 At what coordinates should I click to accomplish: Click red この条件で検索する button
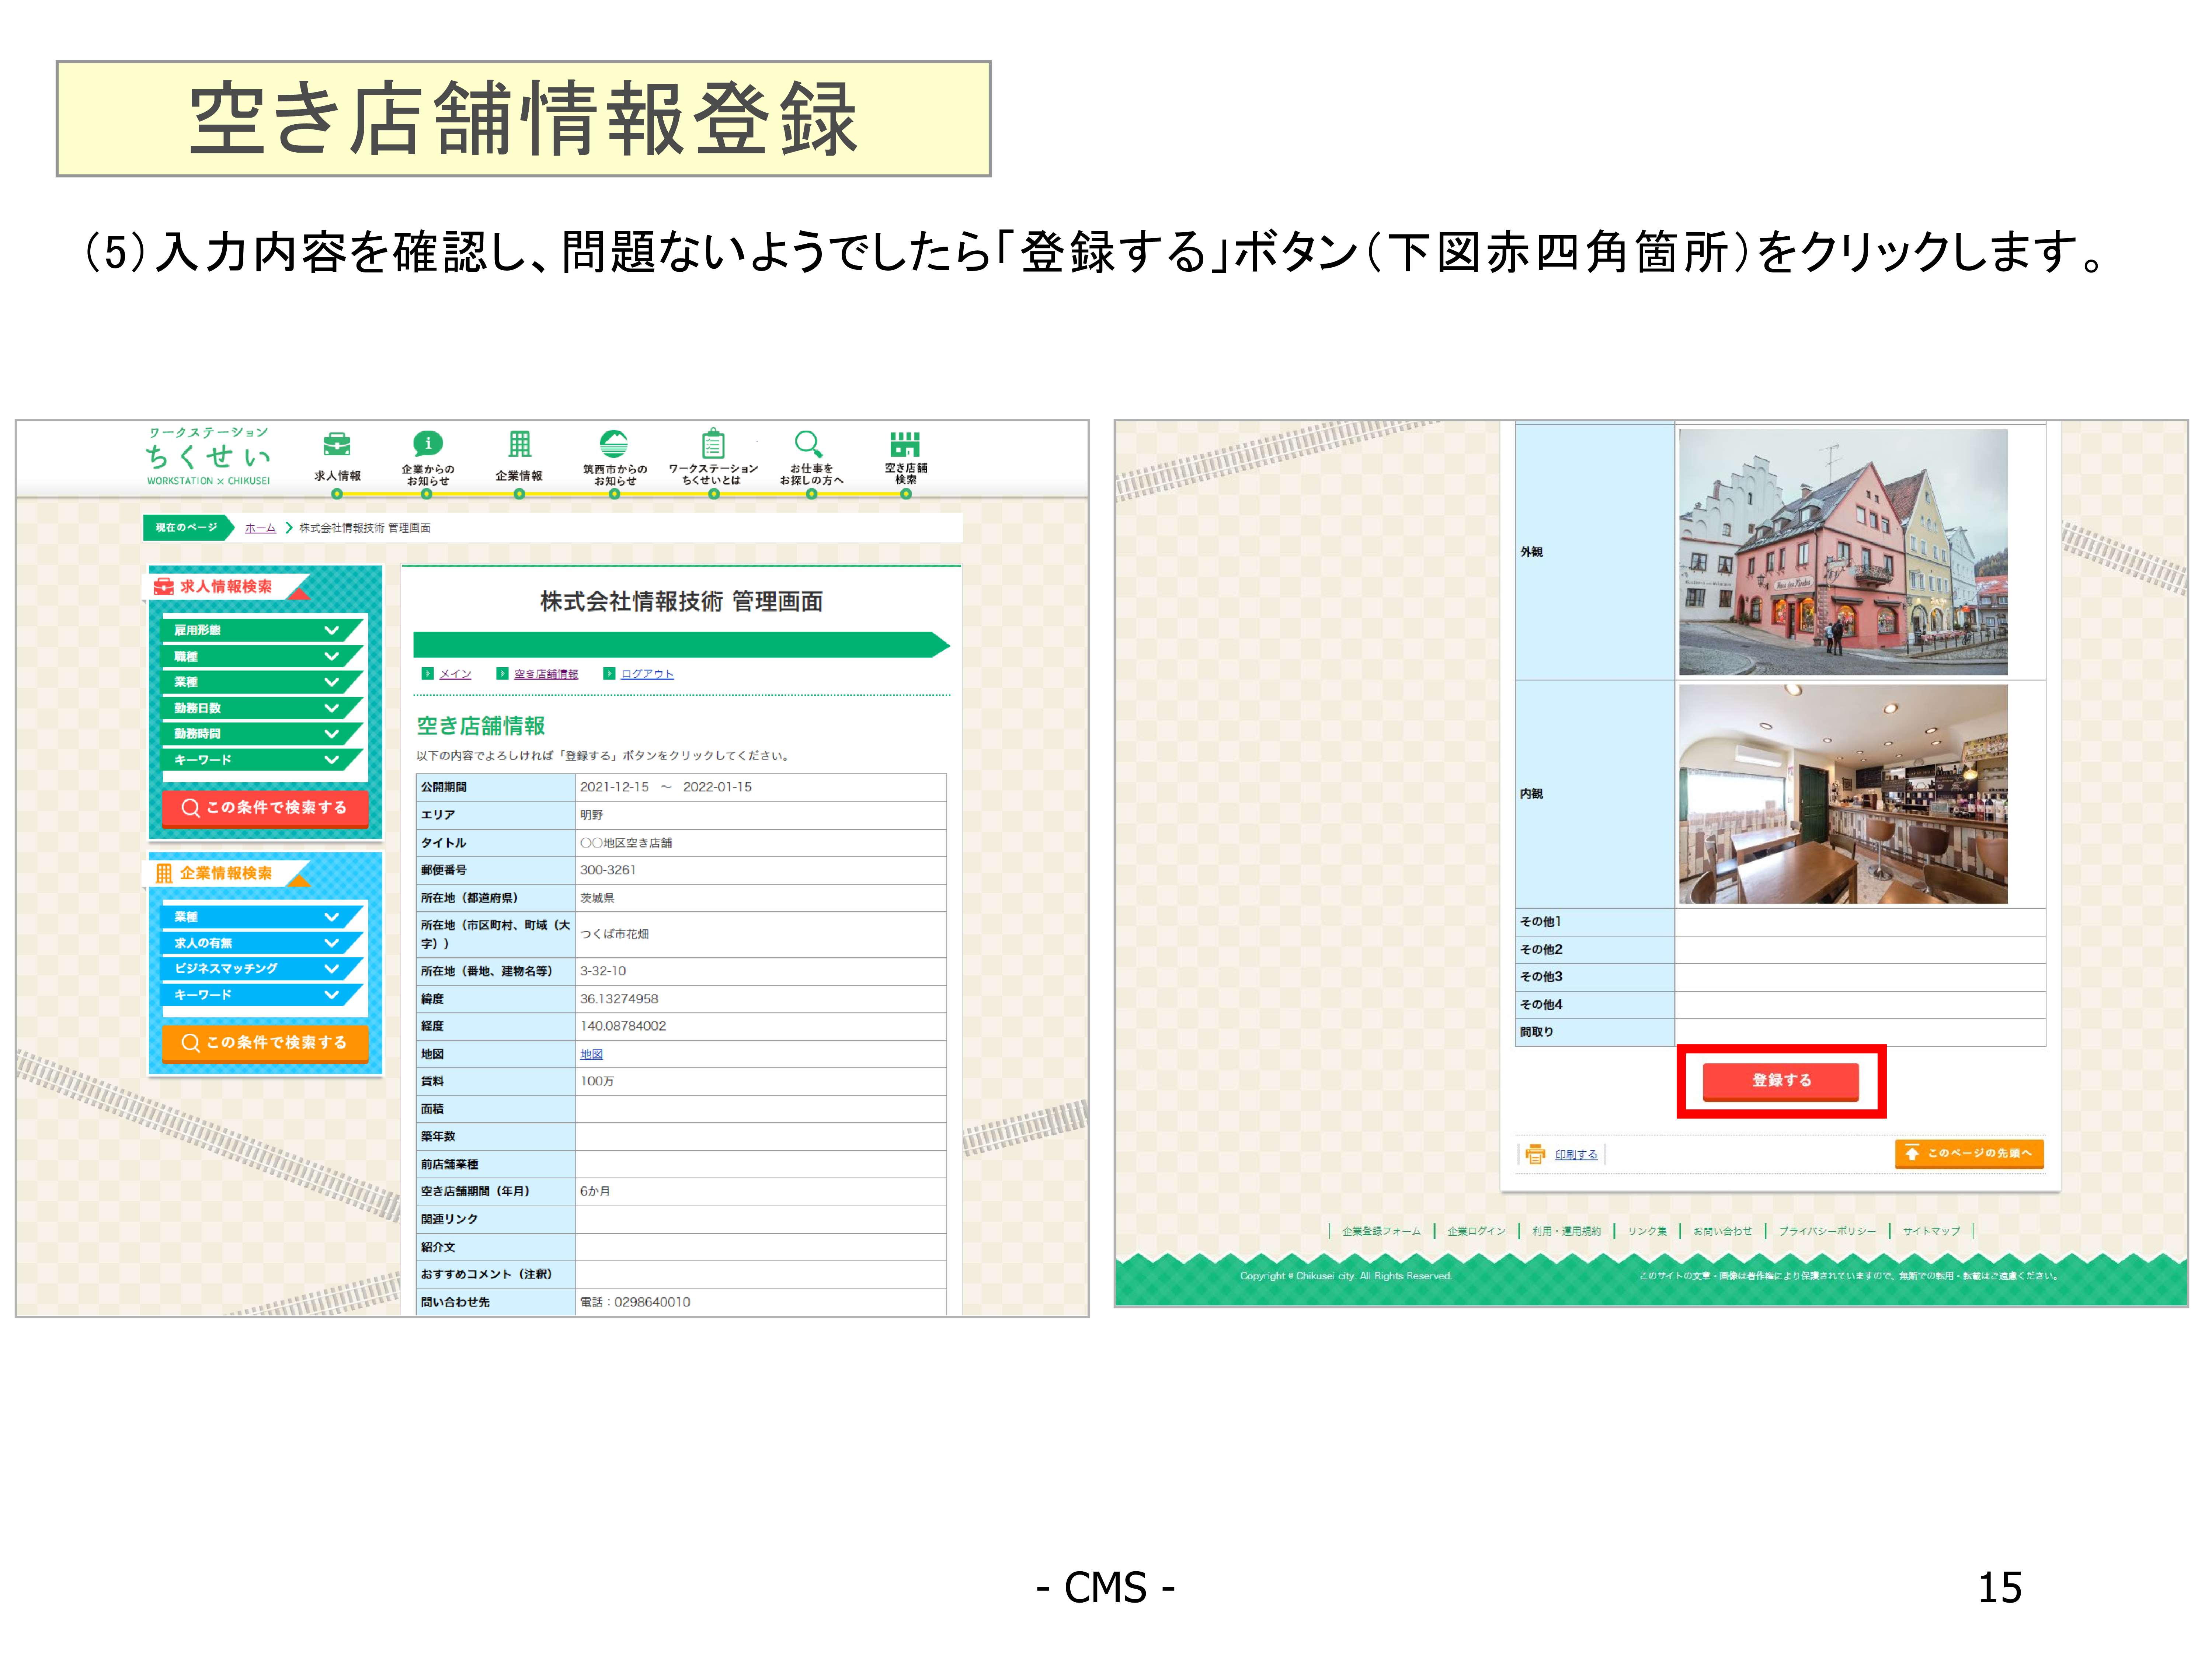[x=265, y=808]
